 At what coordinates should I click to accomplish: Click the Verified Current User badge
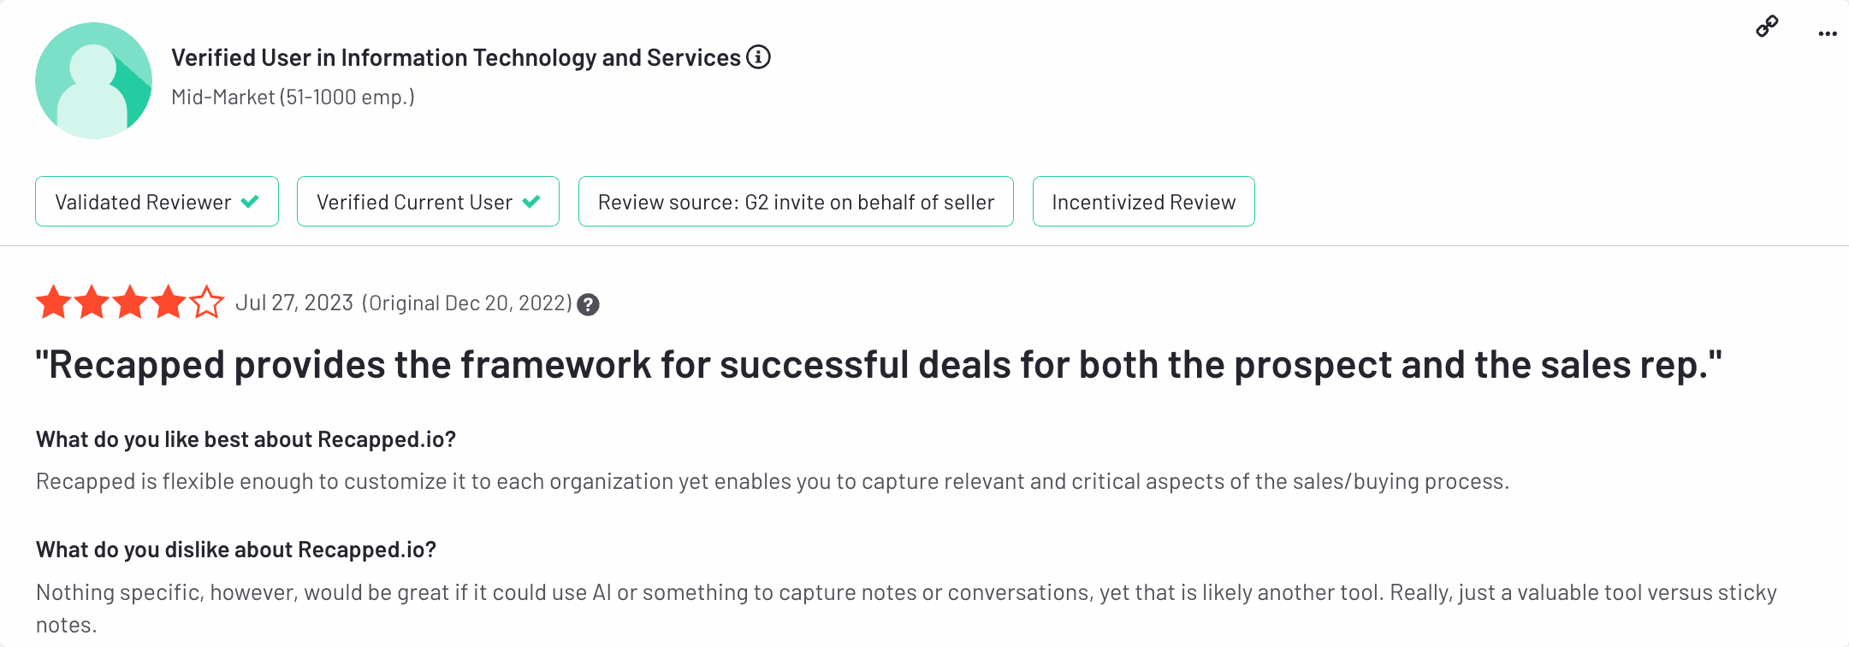(428, 202)
